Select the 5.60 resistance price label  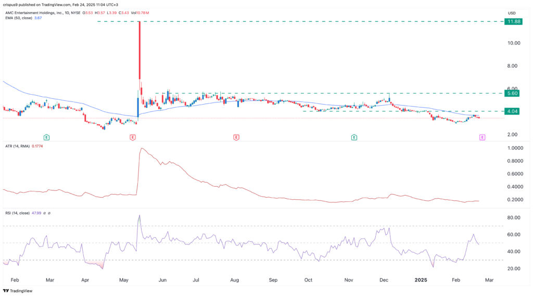[x=512, y=93]
